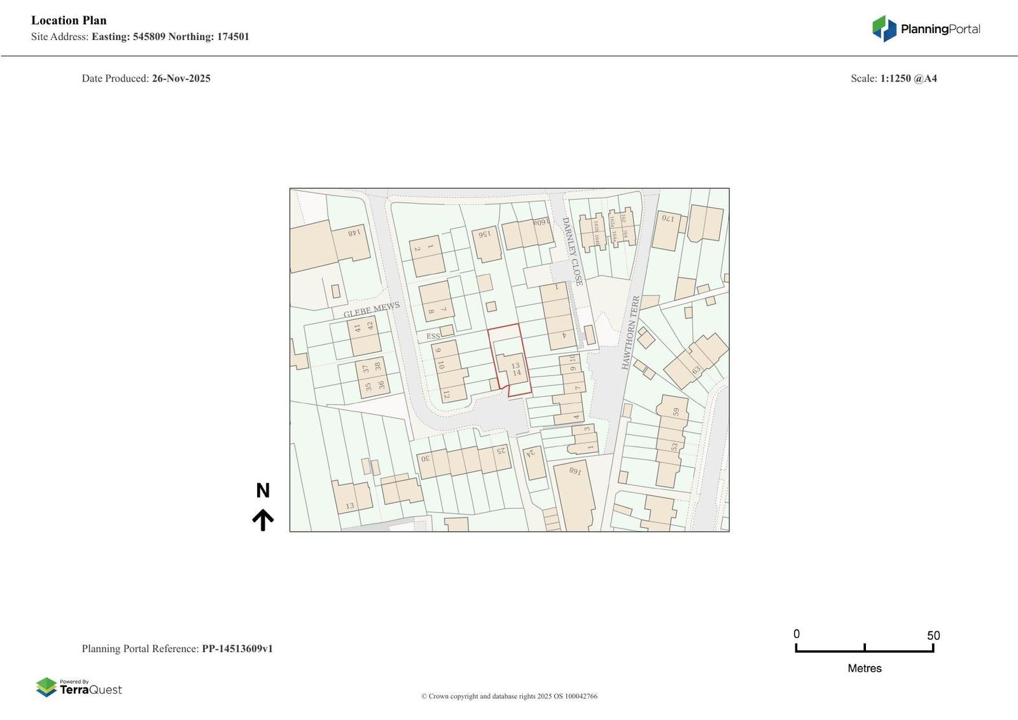Click the Glebe Mews street label

[372, 310]
